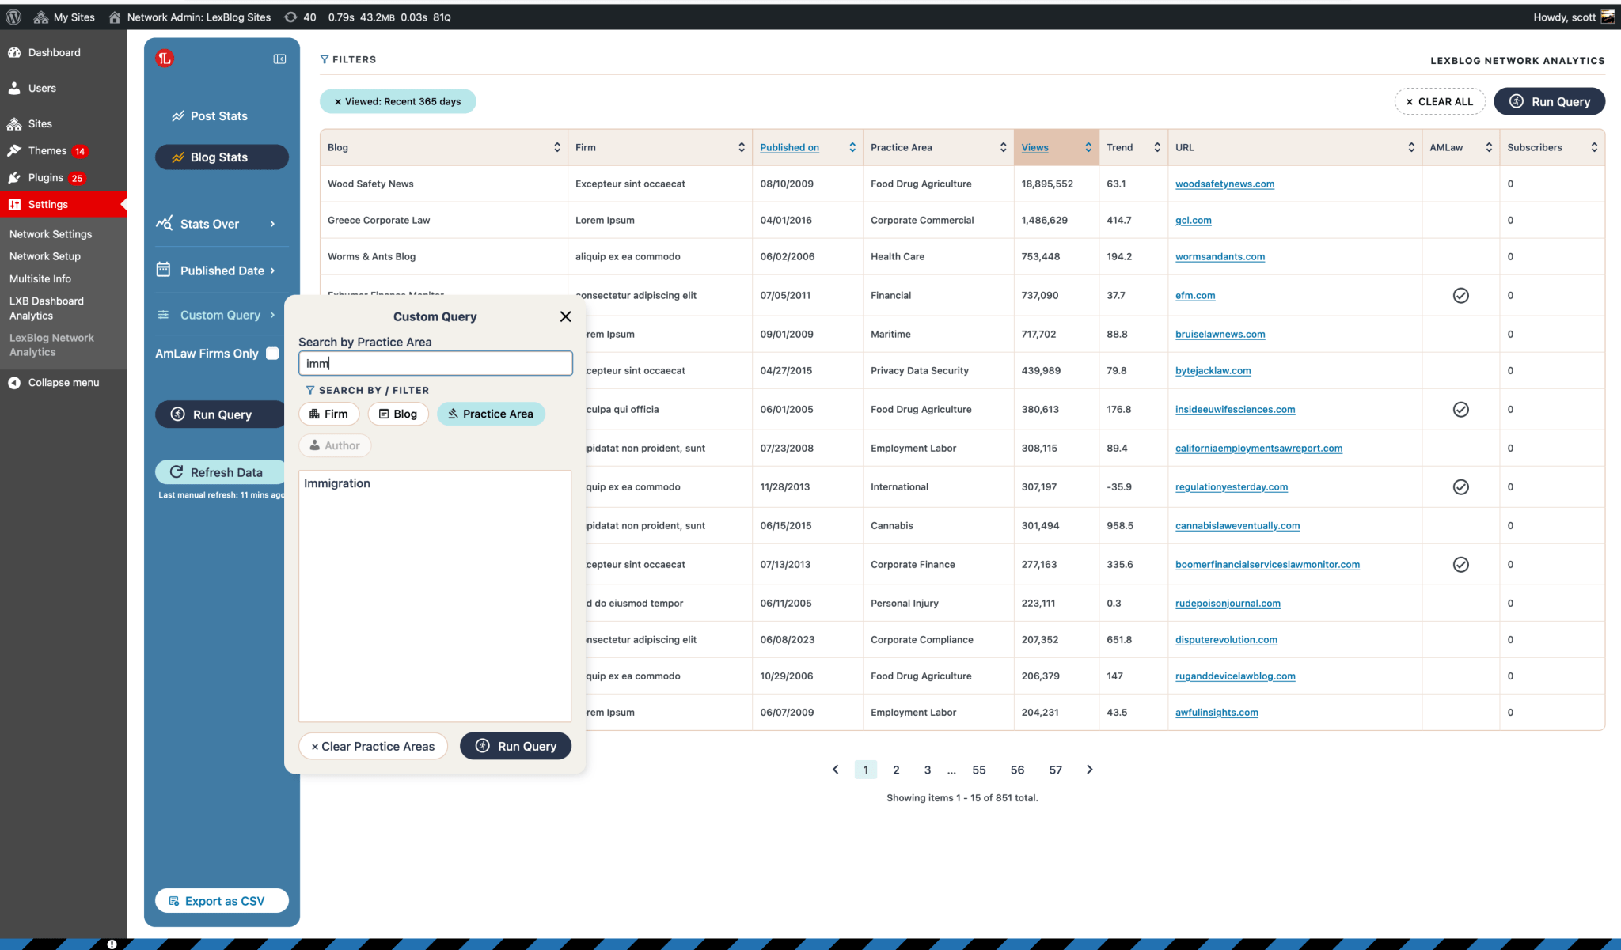Open the Themes menu in admin sidebar
Viewport: 1621px width, 950px height.
click(x=48, y=150)
